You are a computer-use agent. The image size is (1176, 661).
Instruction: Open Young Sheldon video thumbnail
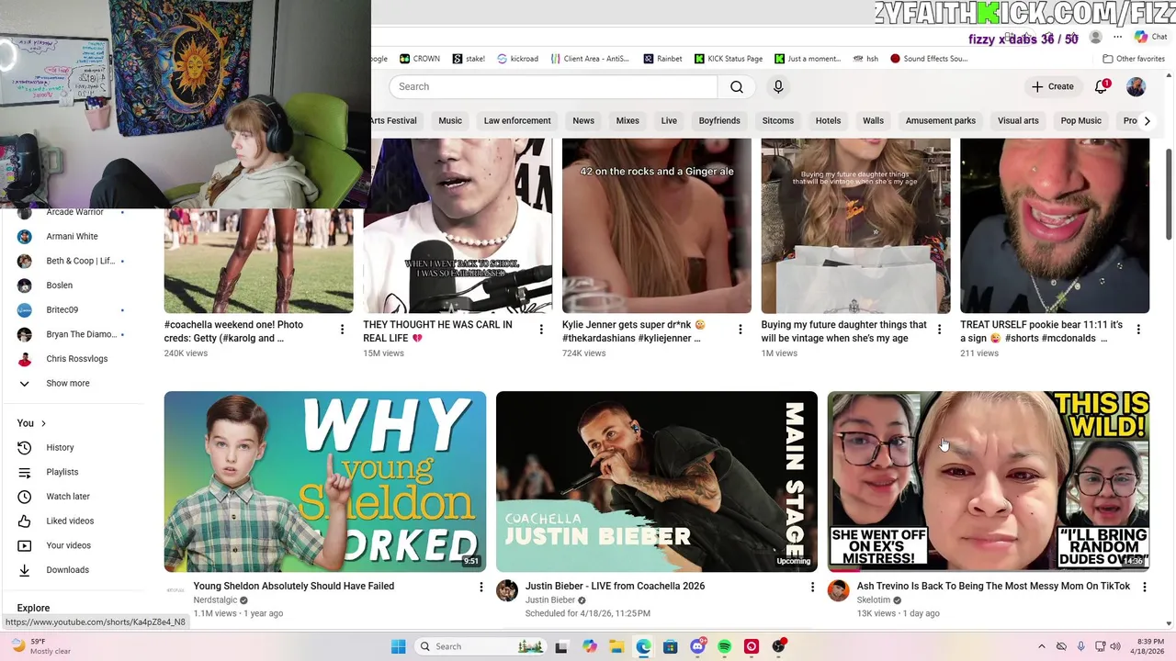coord(325,482)
